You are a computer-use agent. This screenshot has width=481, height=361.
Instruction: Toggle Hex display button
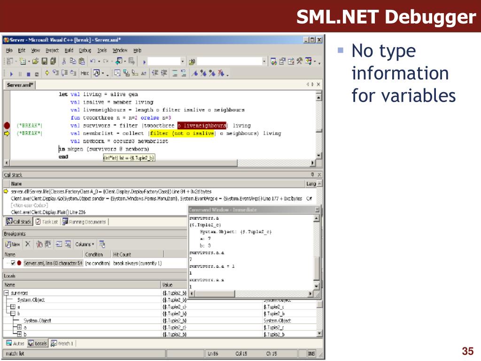(x=85, y=73)
